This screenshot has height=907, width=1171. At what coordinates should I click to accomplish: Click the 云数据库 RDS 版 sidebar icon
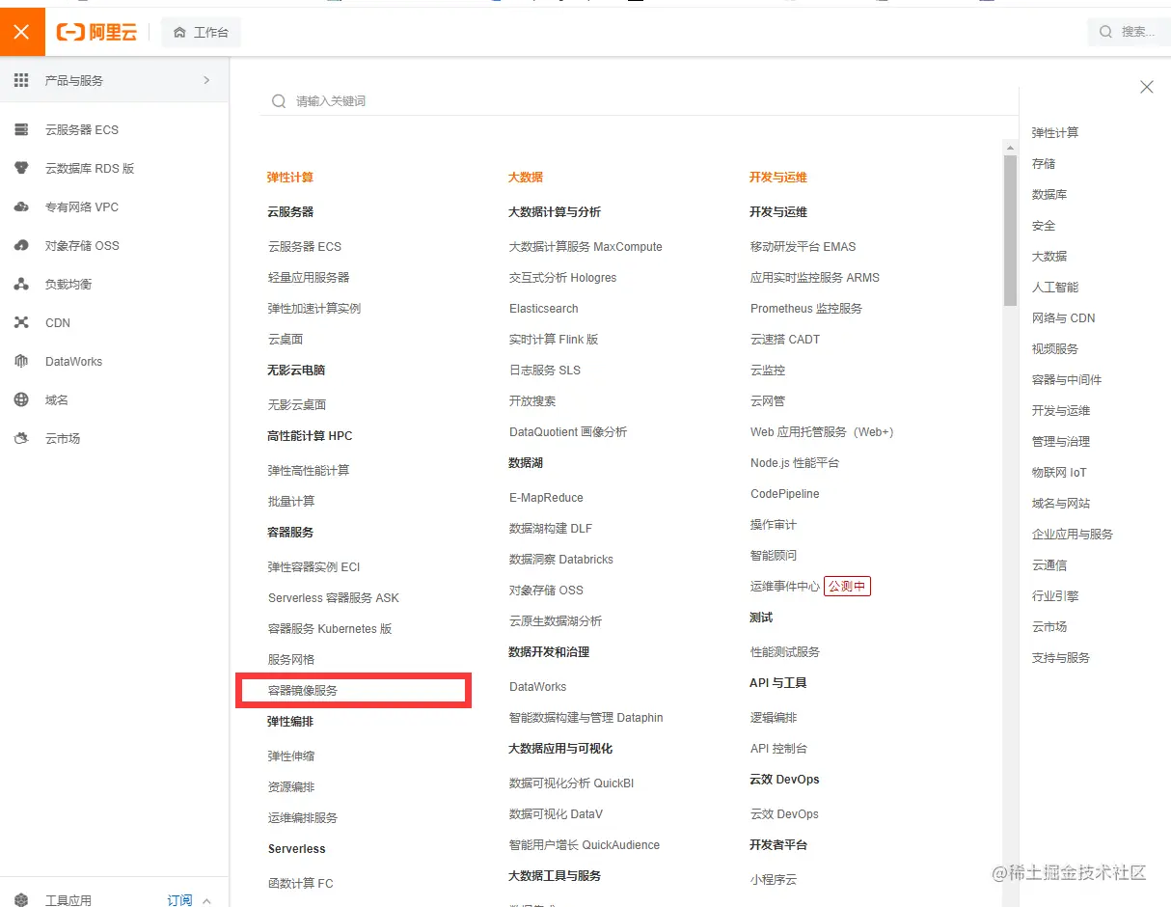click(x=21, y=168)
